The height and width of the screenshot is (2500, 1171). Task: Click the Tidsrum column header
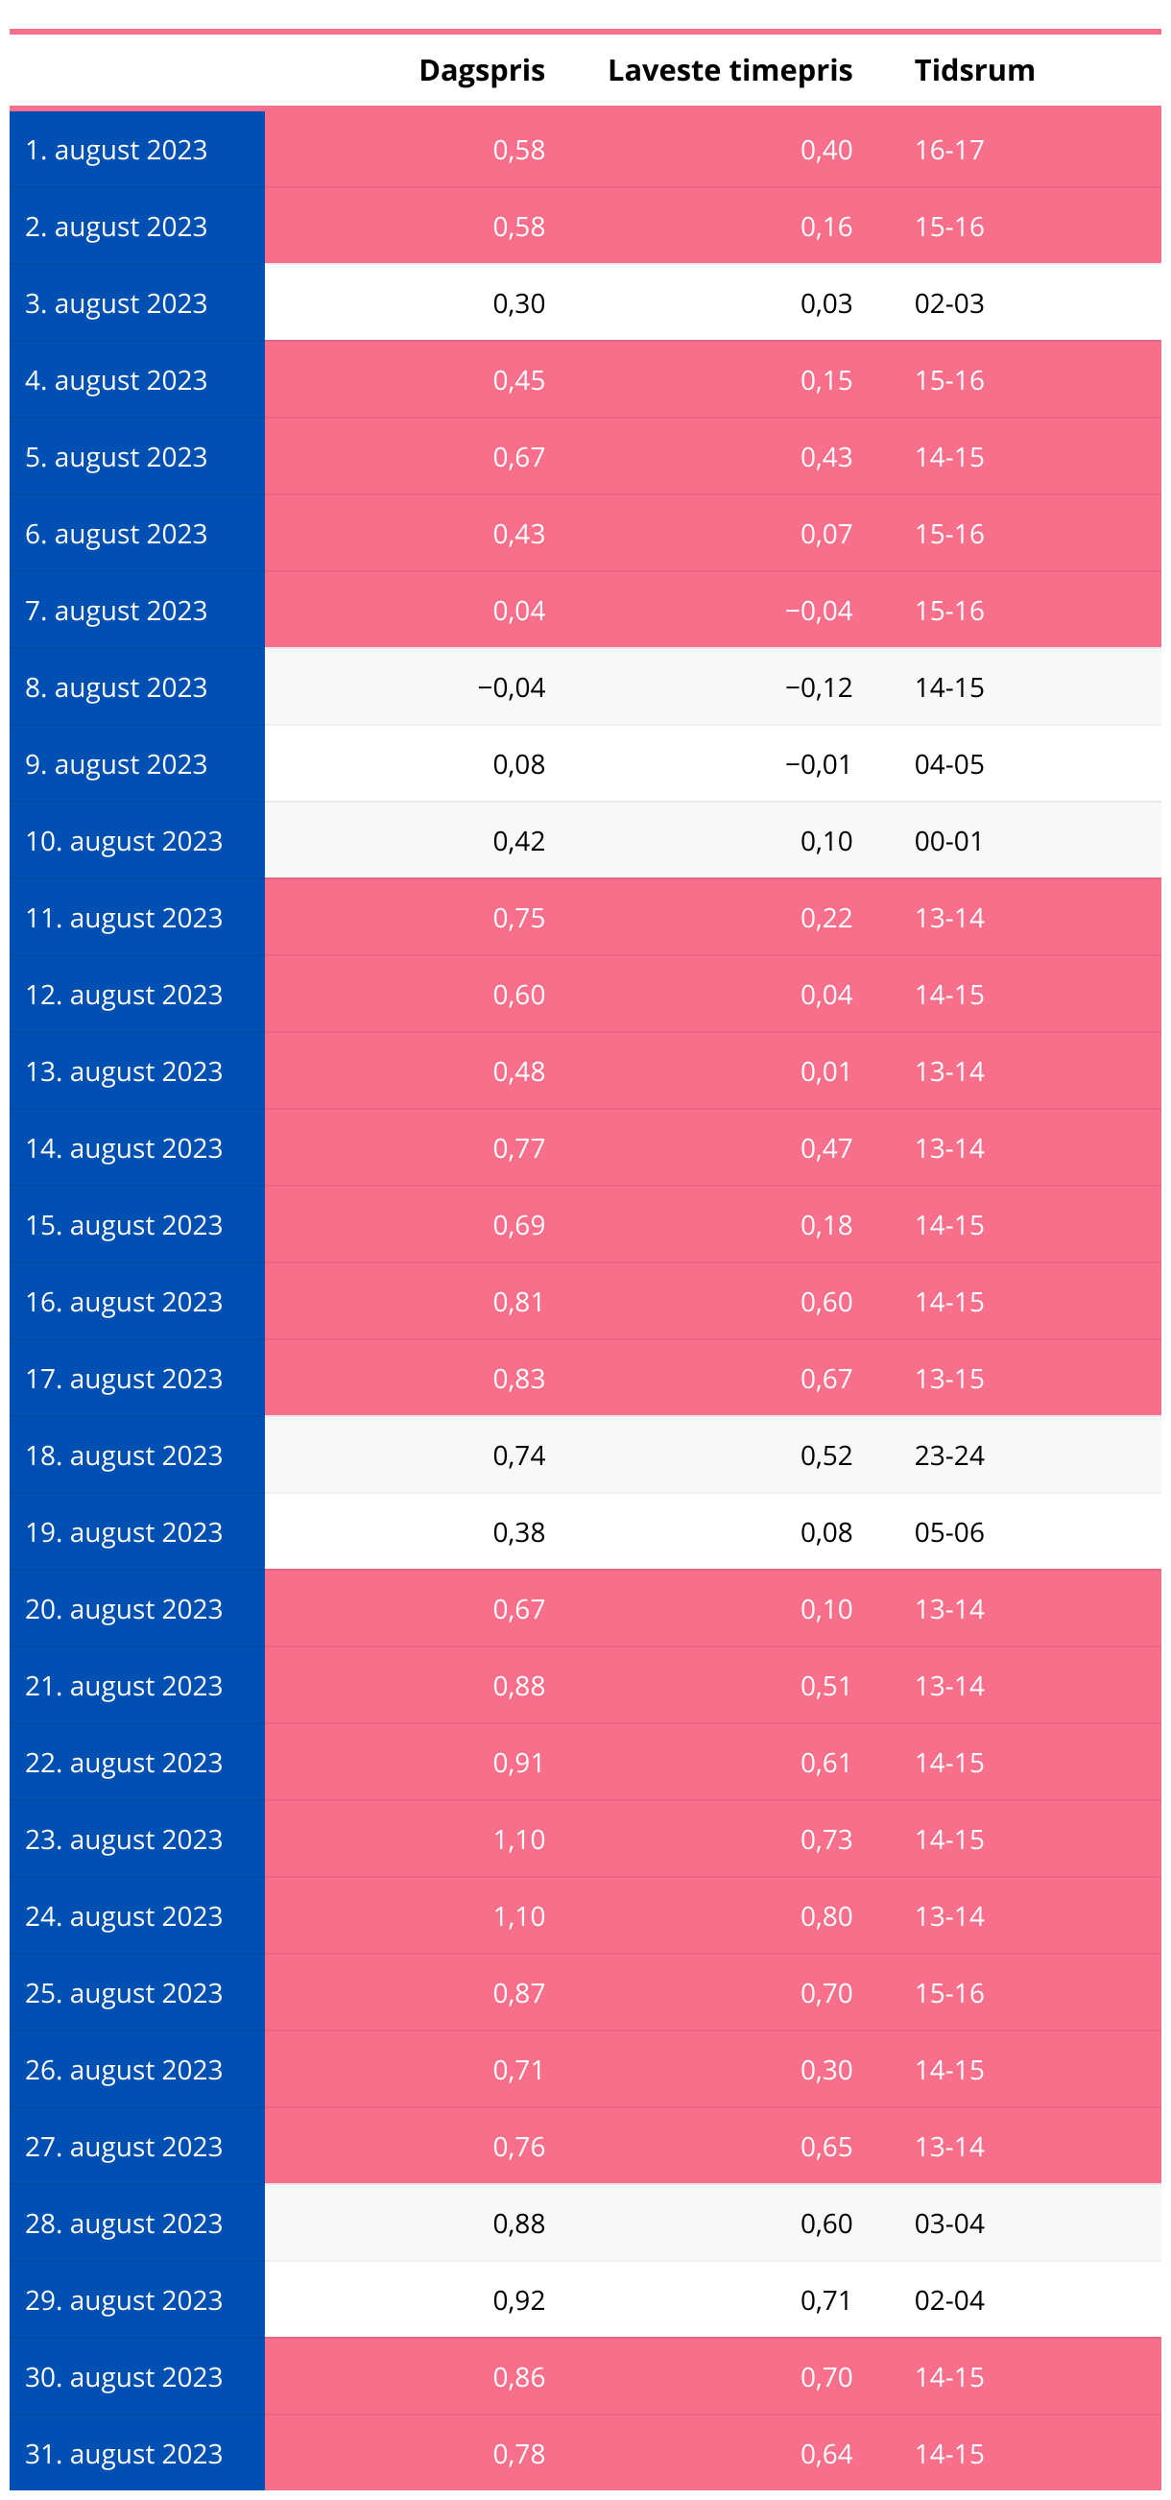[974, 71]
